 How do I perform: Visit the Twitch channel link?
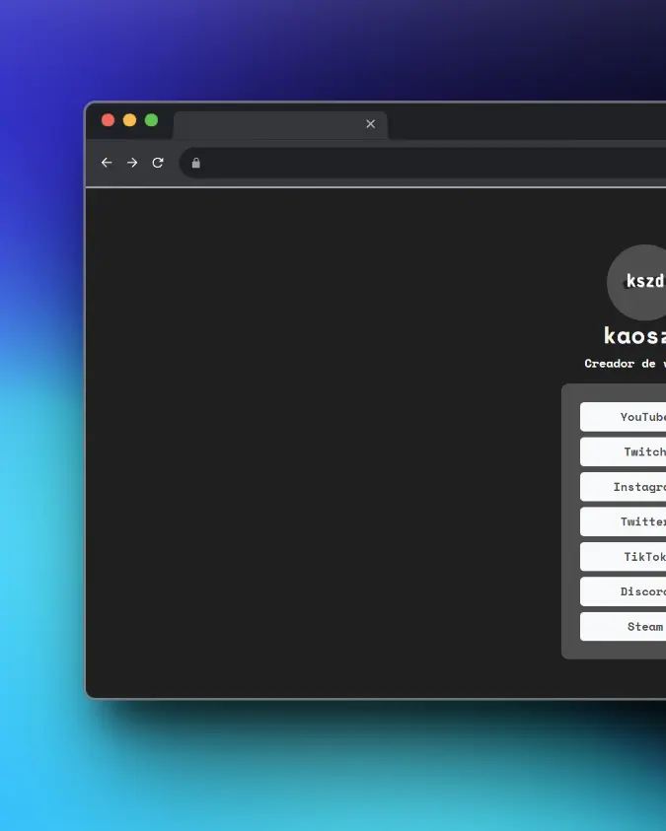point(625,451)
